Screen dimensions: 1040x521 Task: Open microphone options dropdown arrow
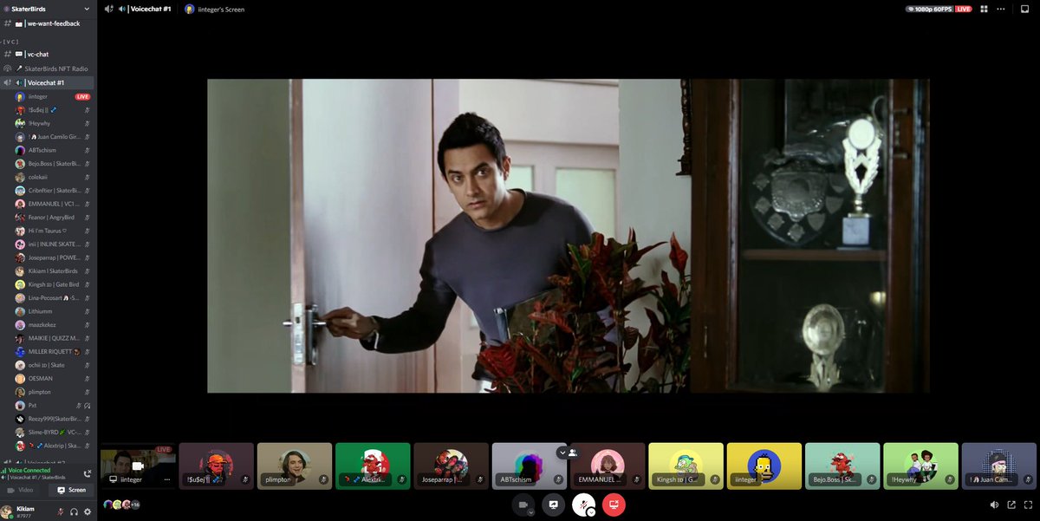click(591, 512)
